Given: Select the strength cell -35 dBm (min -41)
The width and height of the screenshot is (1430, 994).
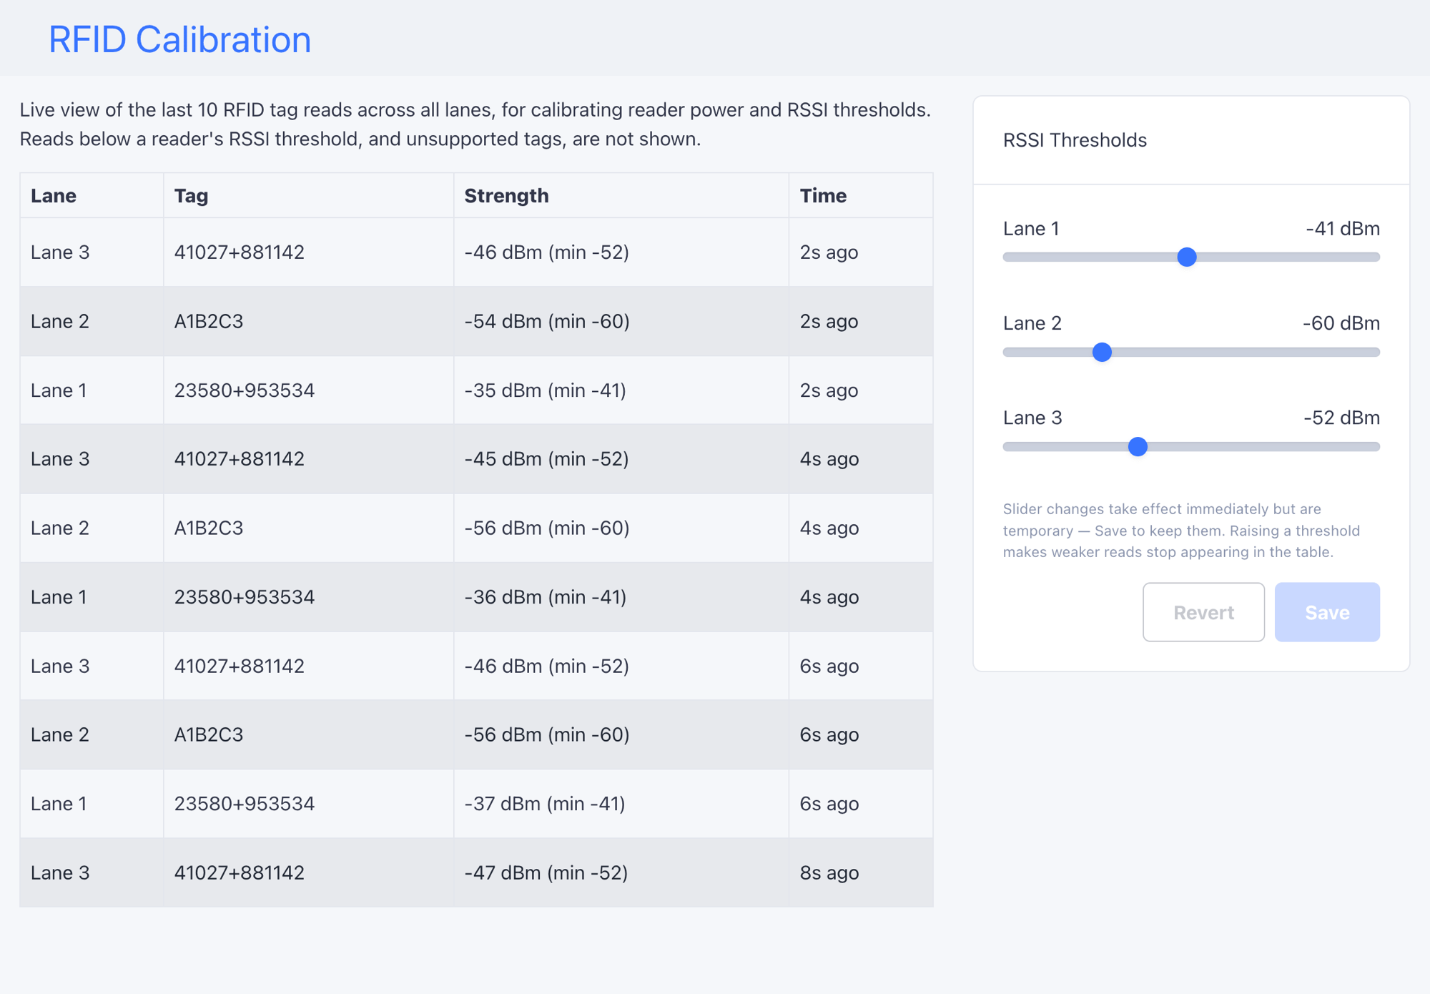Looking at the screenshot, I should click(621, 390).
